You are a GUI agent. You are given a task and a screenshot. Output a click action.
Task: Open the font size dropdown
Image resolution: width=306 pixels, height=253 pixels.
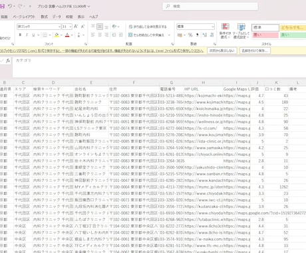(x=71, y=27)
